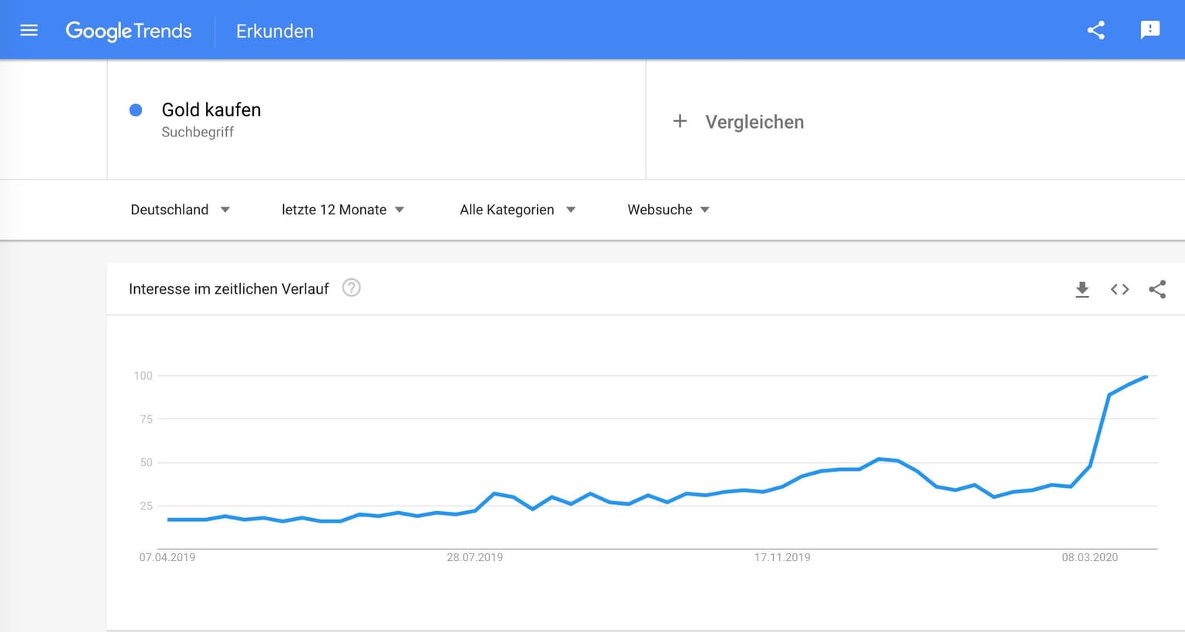Open the Alle Kategorien dropdown
Screen dimensions: 1185x632
point(517,210)
